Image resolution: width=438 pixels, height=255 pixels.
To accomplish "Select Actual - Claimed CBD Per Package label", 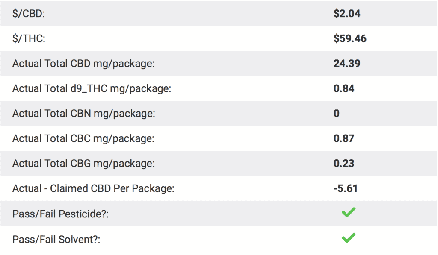I will [93, 189].
